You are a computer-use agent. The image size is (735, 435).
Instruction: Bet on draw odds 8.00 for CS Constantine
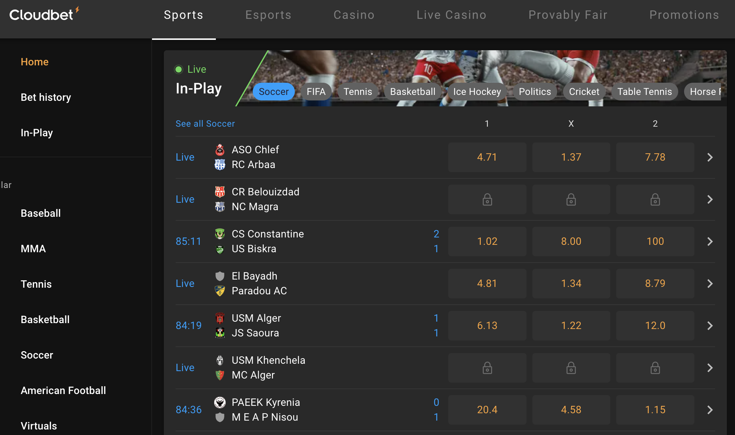571,242
